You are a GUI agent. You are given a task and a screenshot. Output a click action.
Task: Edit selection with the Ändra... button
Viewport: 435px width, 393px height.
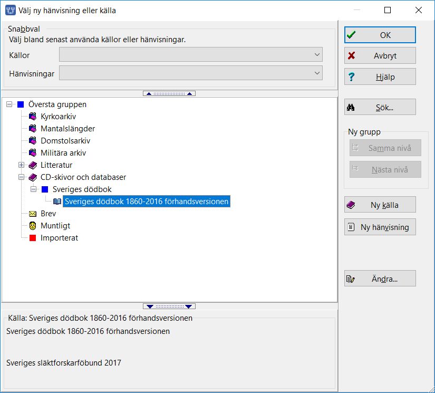(x=380, y=279)
